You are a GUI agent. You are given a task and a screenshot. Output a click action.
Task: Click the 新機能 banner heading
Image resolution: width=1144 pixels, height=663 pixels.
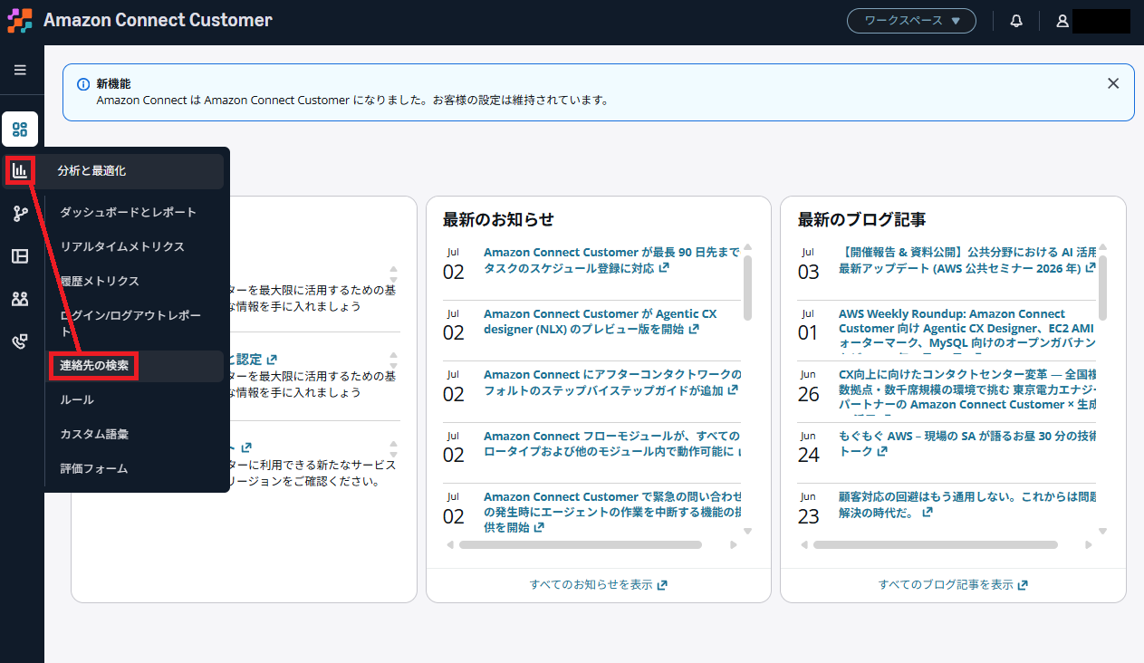pyautogui.click(x=113, y=84)
